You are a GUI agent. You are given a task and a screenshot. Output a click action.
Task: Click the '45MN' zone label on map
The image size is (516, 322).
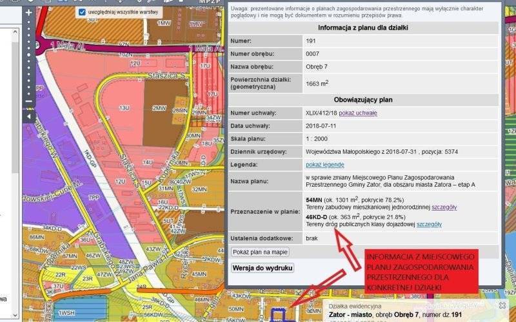(199, 274)
